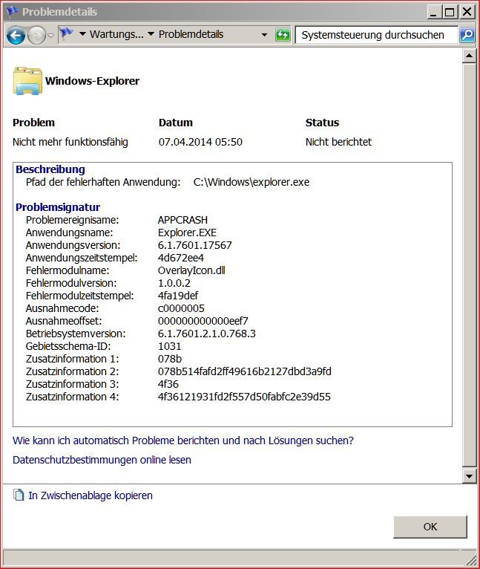Close the Problemdetails window
Image resolution: width=480 pixels, height=569 pixels.
(467, 12)
